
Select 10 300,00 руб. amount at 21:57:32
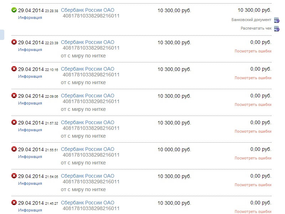(x=174, y=123)
